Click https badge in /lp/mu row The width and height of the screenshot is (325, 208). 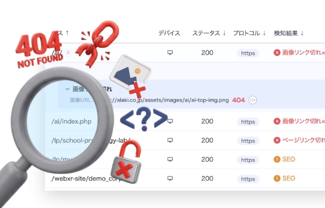[x=248, y=160]
